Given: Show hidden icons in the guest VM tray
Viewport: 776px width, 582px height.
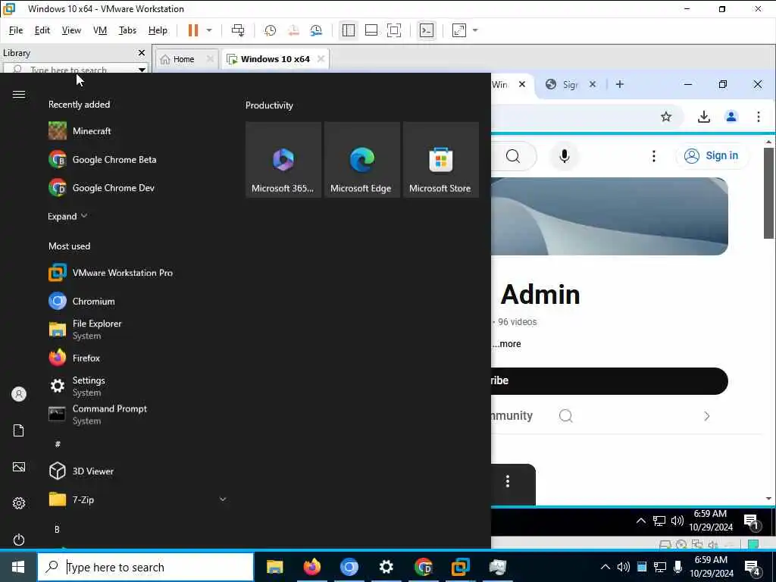Looking at the screenshot, I should click(x=641, y=521).
